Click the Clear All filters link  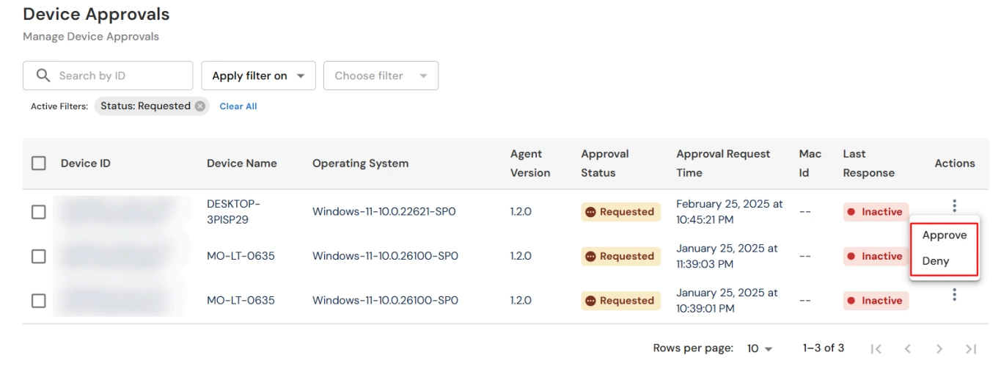(x=238, y=106)
